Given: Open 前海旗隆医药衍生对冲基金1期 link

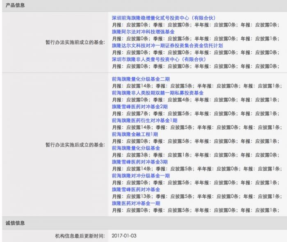Looking at the screenshot, I should 144,121.
